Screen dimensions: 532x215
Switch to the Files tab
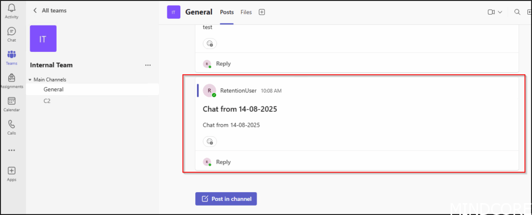tap(246, 12)
